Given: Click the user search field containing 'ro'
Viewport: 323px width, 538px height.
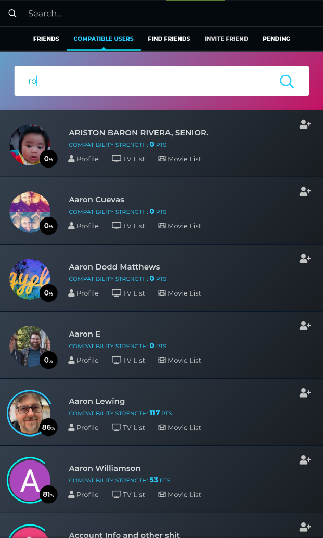Looking at the screenshot, I should [161, 81].
